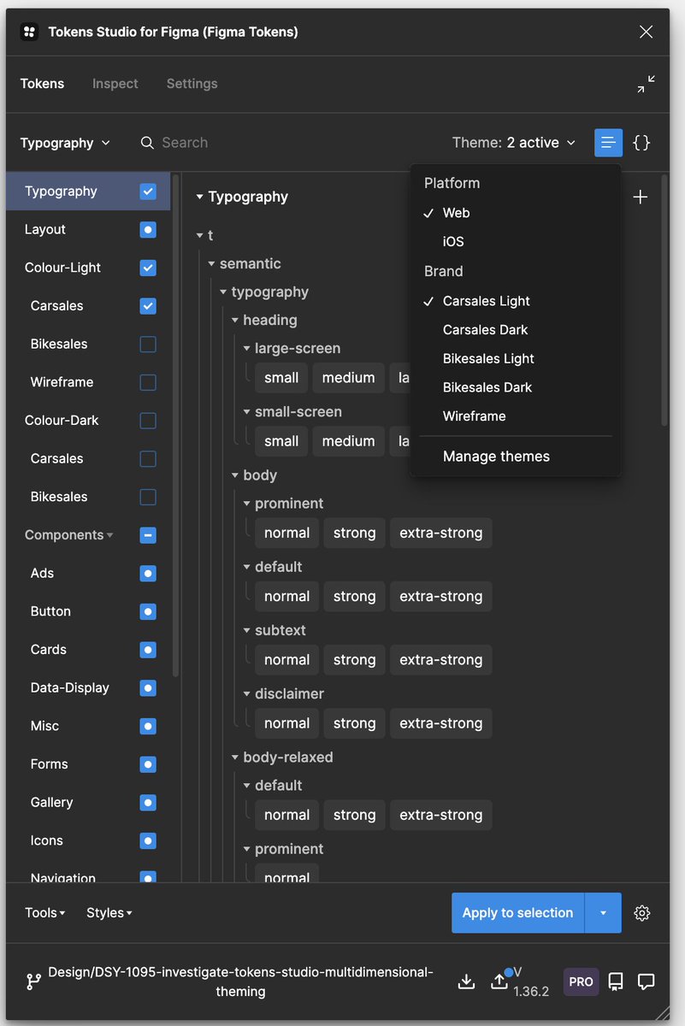Image resolution: width=685 pixels, height=1026 pixels.
Task: Open the Tokens tab
Action: pos(42,84)
